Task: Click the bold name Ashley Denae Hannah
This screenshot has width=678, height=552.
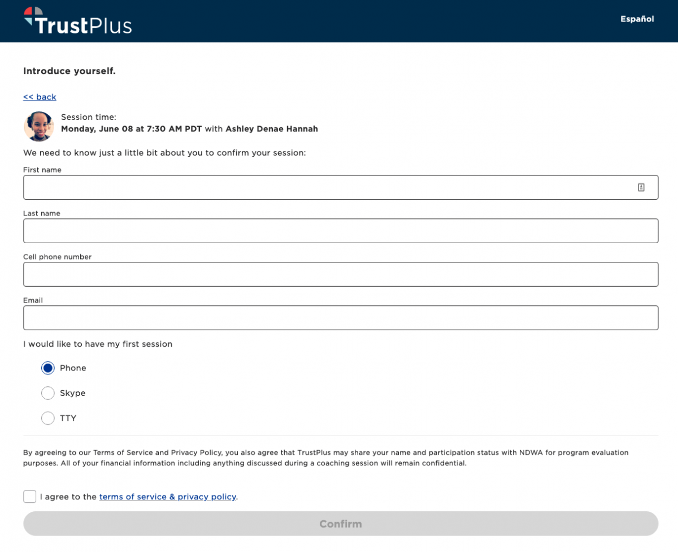Action: [x=272, y=128]
